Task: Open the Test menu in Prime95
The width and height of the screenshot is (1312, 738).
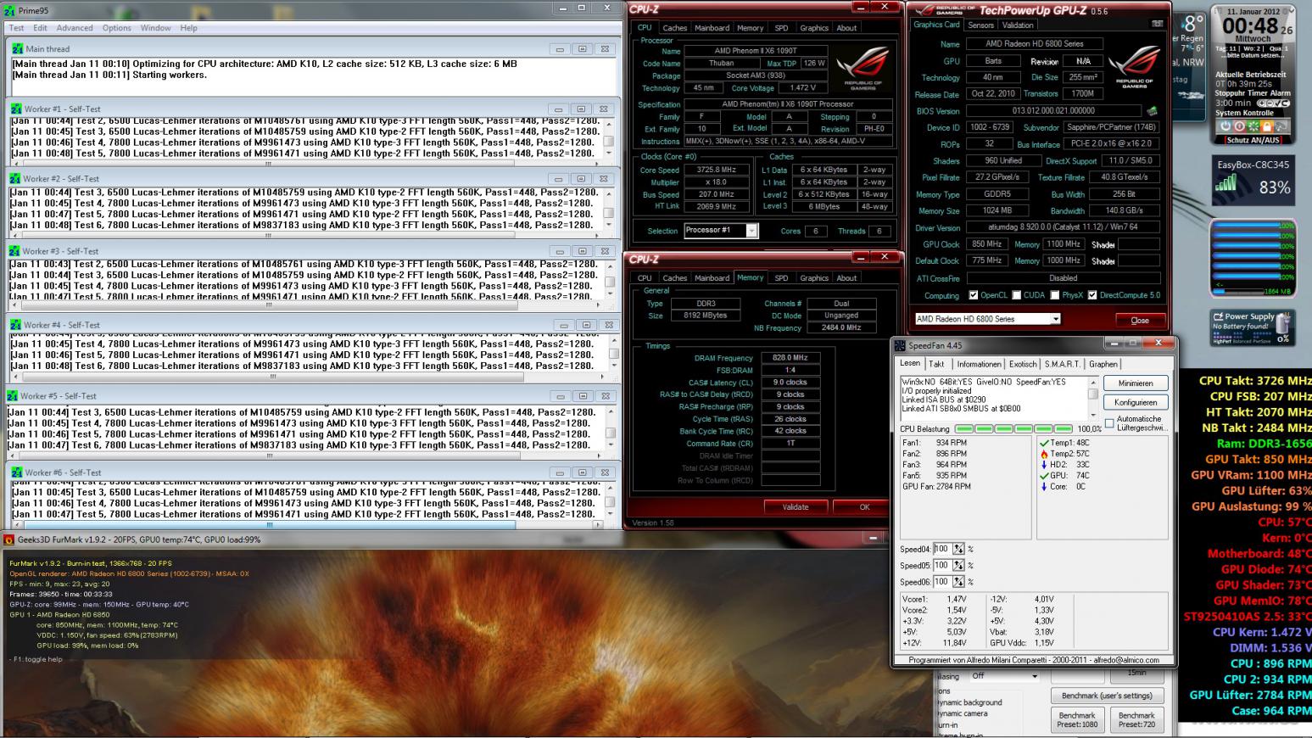Action: pyautogui.click(x=17, y=28)
